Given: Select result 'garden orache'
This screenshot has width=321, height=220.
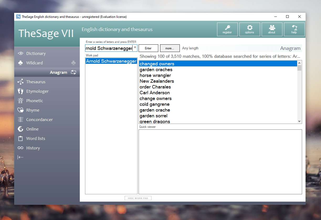Looking at the screenshot, I should point(218,110).
